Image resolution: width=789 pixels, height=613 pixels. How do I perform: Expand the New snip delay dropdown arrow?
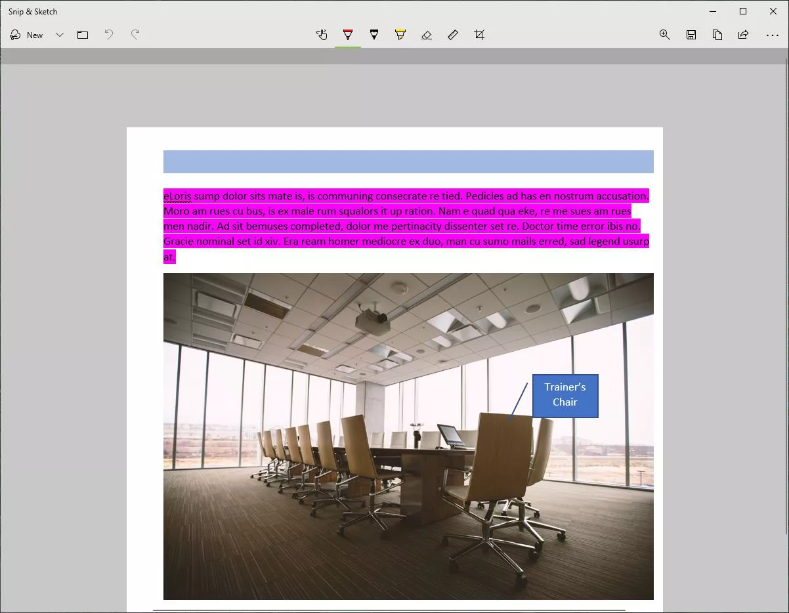pos(60,35)
